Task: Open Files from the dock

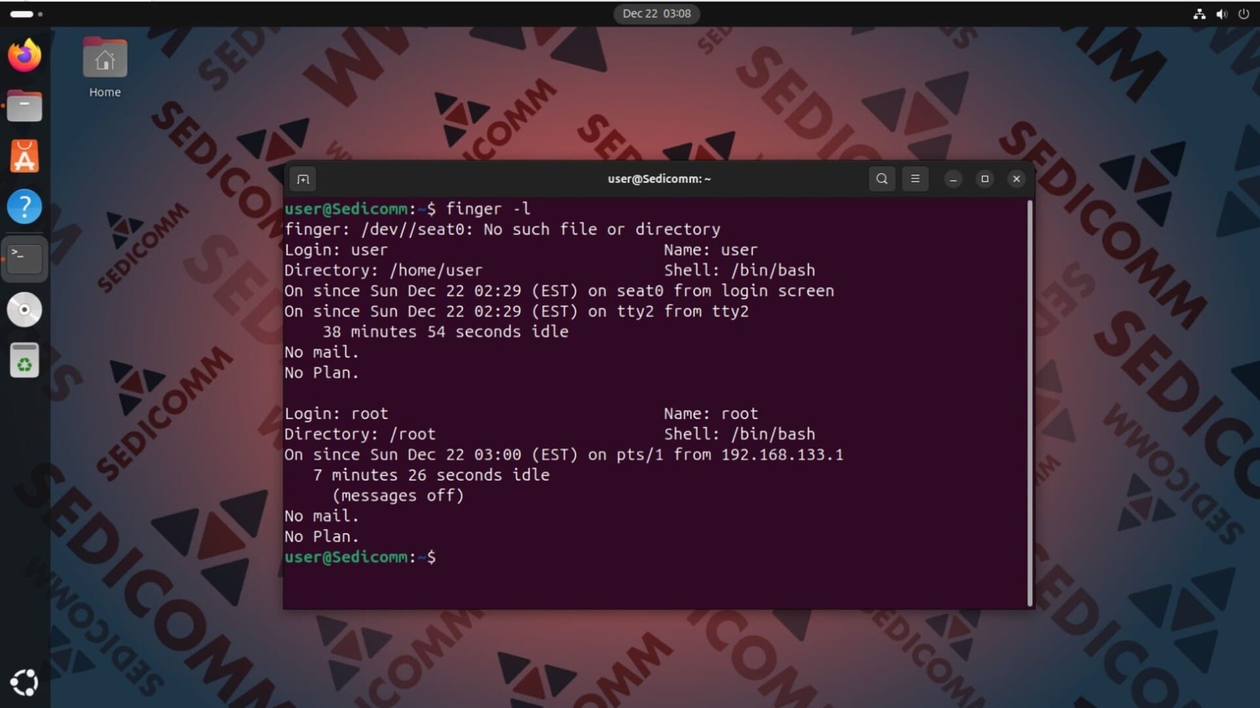Action: point(24,106)
